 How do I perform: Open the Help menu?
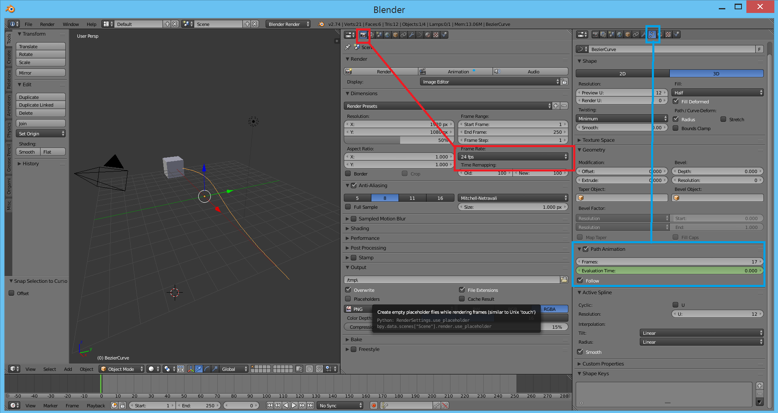pos(92,24)
